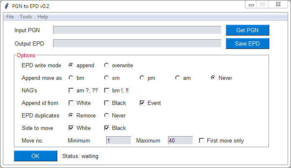Select overwrite EPD write mode
Screen dimensions: 291x168
(x=107, y=65)
